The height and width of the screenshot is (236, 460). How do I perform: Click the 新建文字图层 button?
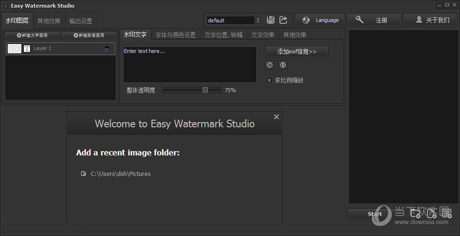[32, 35]
